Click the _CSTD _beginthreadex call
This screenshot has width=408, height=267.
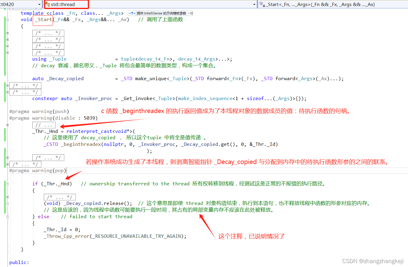pos(161,144)
